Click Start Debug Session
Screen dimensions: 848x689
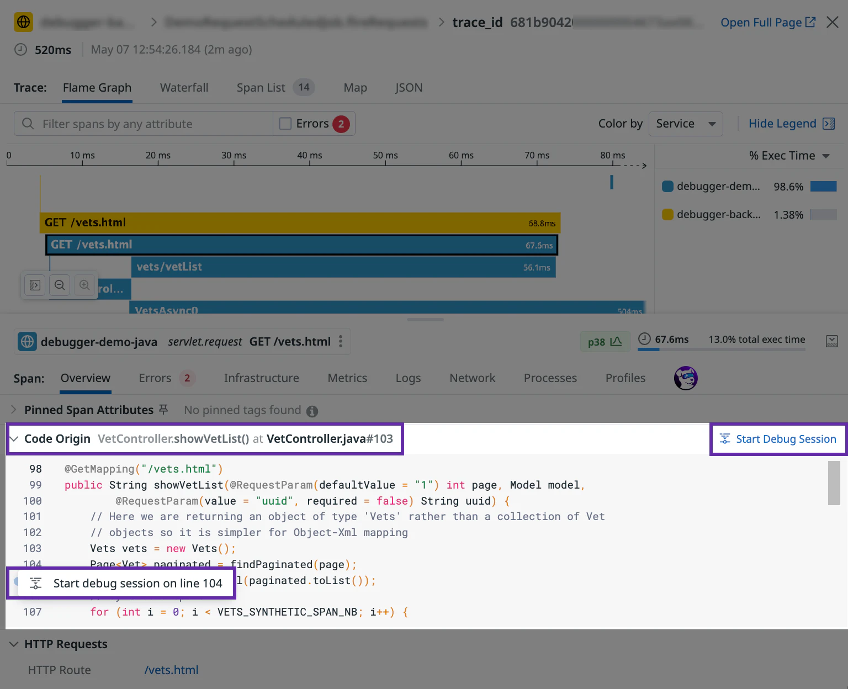(x=778, y=439)
